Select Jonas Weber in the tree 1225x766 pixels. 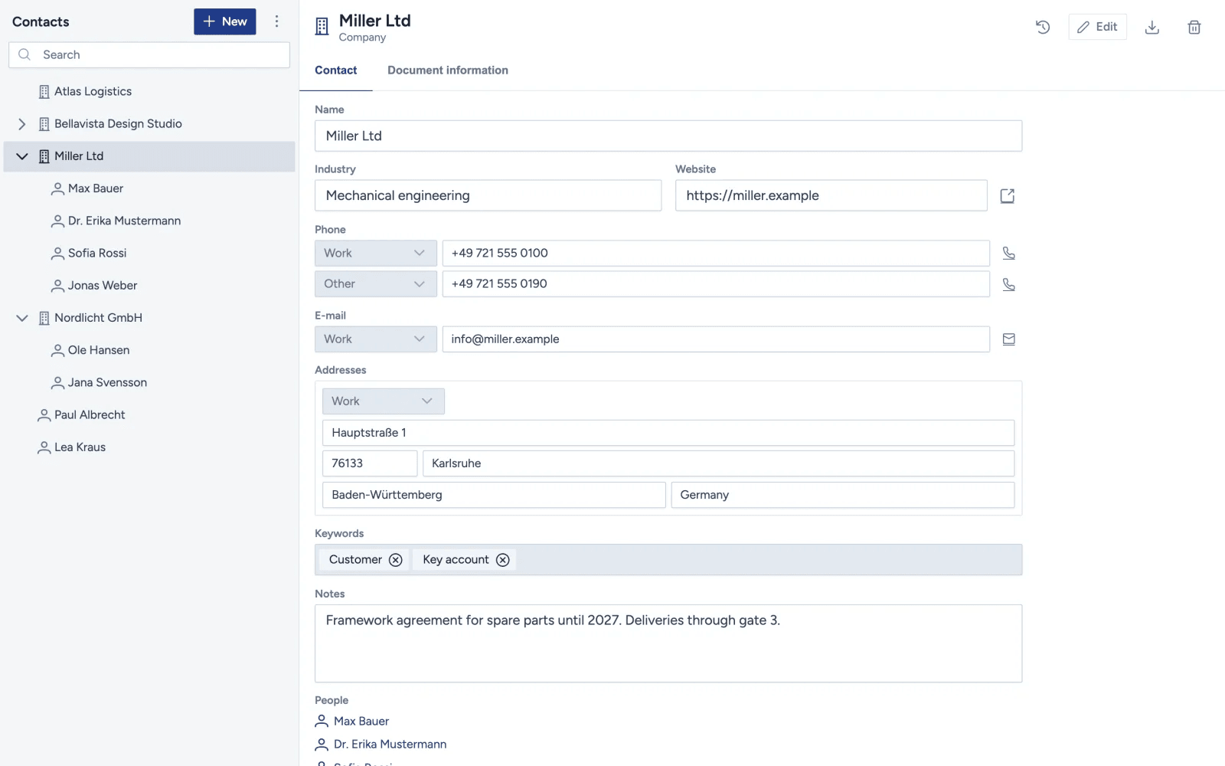tap(149, 286)
